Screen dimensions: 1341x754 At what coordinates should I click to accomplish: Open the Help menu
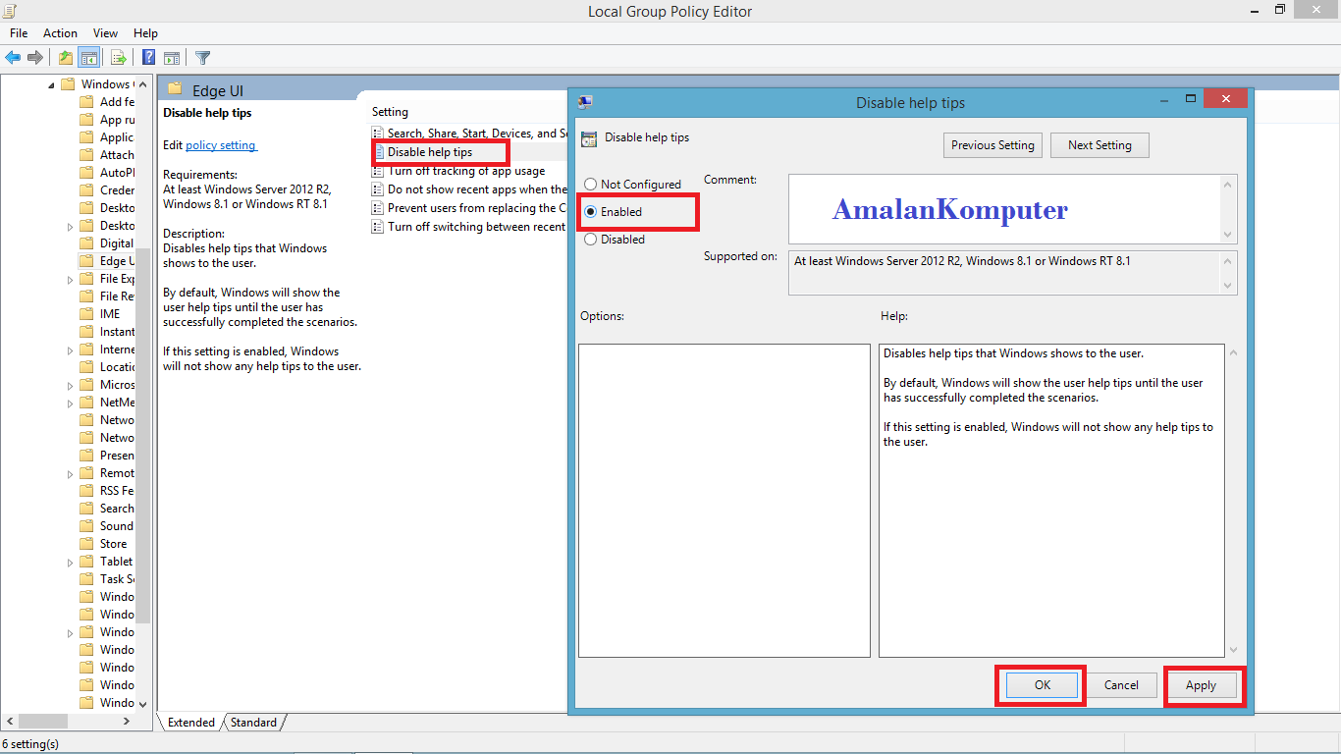click(145, 32)
